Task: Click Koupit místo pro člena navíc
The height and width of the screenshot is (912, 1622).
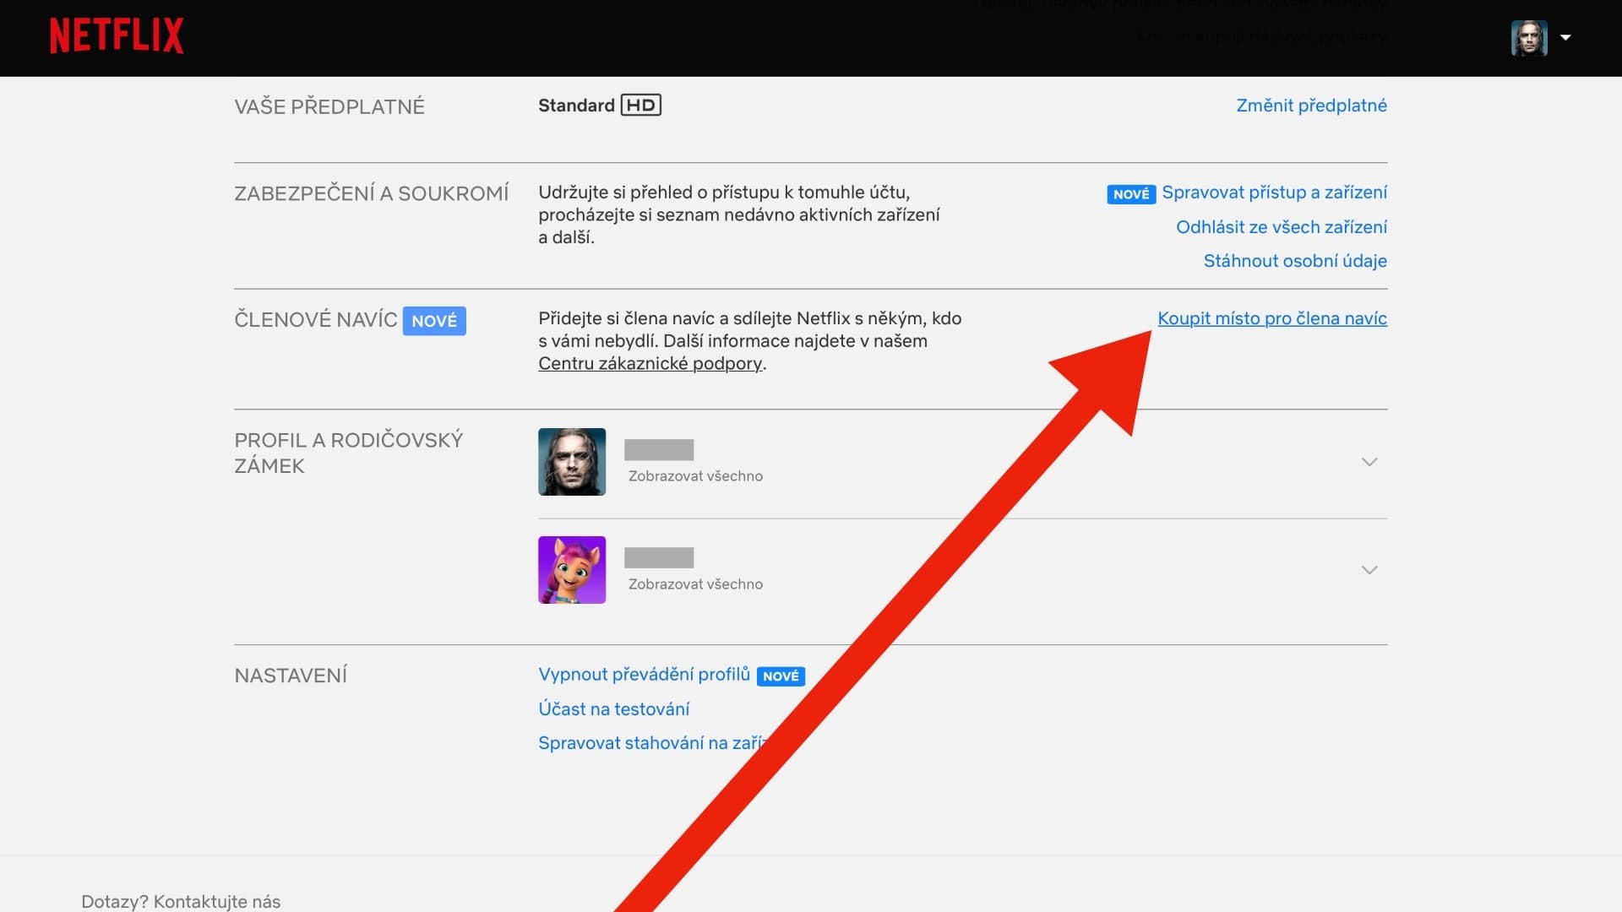Action: click(x=1271, y=318)
